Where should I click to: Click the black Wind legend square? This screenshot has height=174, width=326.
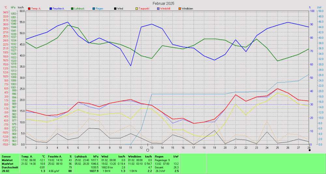[115, 8]
